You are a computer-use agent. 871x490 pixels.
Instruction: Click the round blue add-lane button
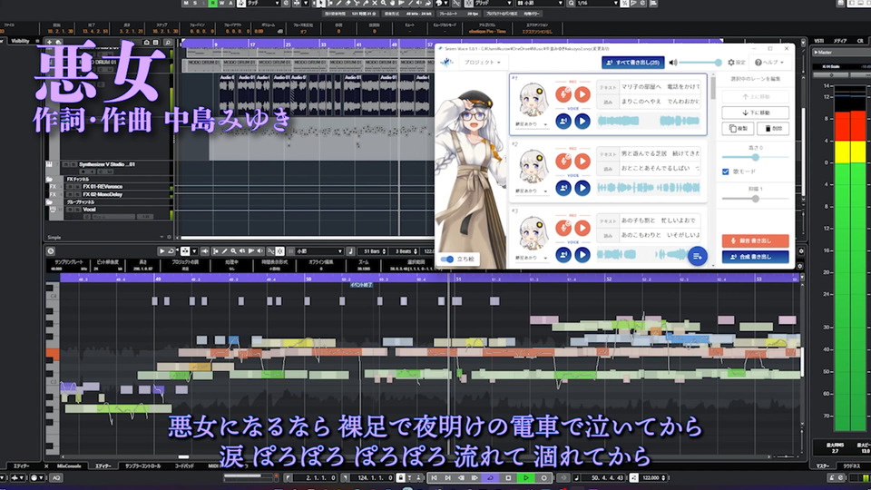point(697,256)
